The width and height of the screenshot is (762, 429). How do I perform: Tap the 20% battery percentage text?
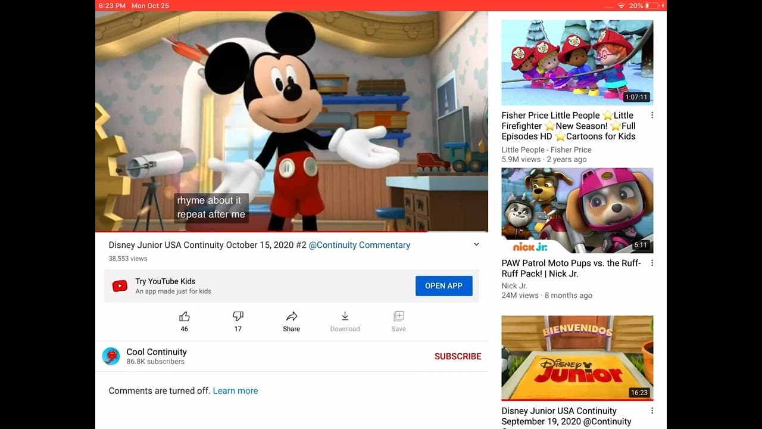tap(636, 5)
